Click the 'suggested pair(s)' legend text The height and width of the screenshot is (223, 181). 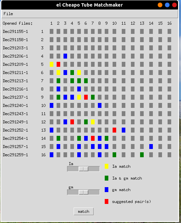(132, 202)
